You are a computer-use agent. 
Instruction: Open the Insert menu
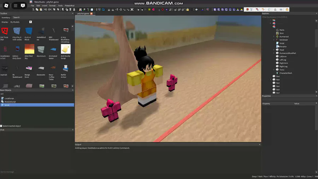click(x=45, y=6)
